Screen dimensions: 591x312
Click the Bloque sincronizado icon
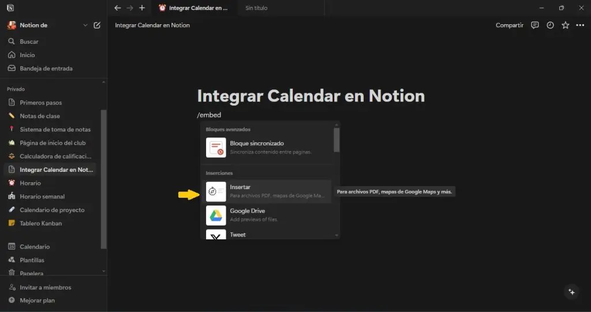(x=216, y=147)
